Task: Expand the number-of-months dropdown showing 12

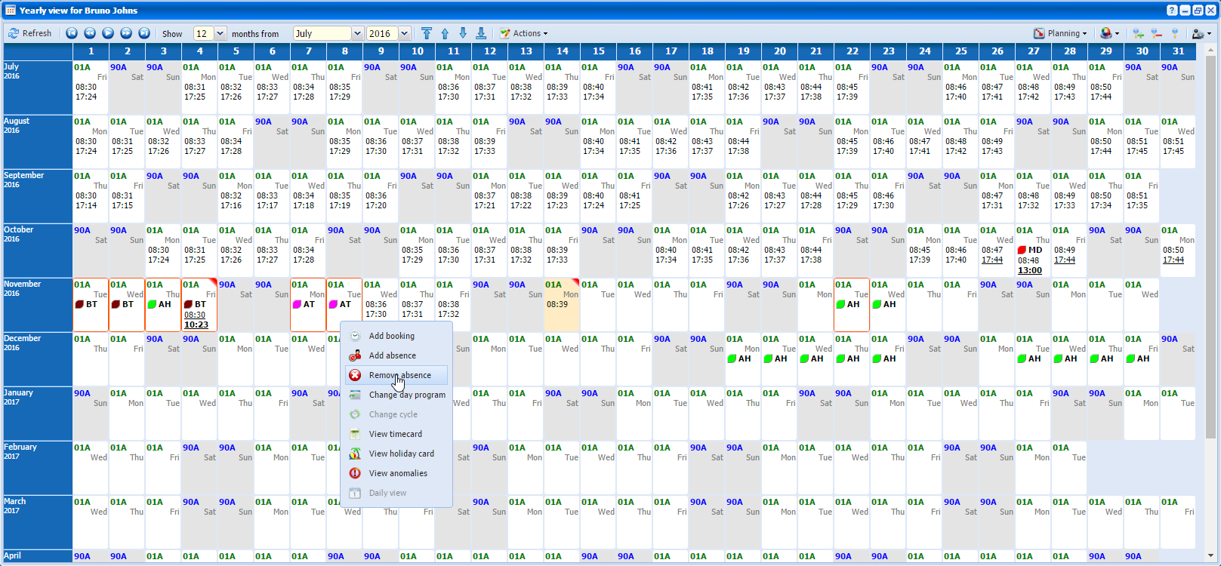Action: pyautogui.click(x=220, y=33)
